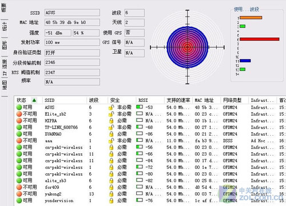Screen dimensions: 286x206
Task: Sort list by Infrast... column header
Action: [x=263, y=100]
